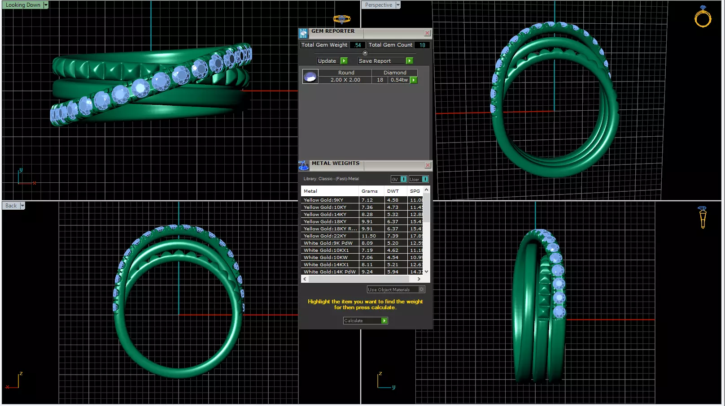Click the Grams column header
The height and width of the screenshot is (406, 725).
click(x=371, y=191)
